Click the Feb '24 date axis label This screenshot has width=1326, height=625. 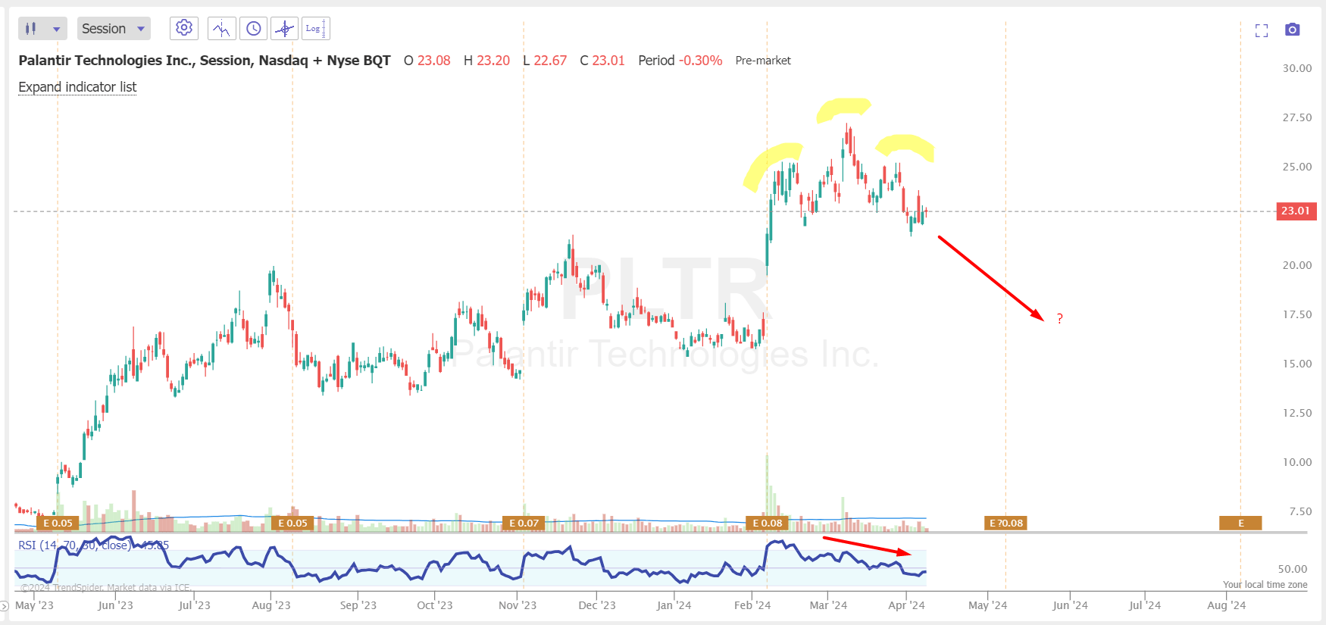[752, 605]
